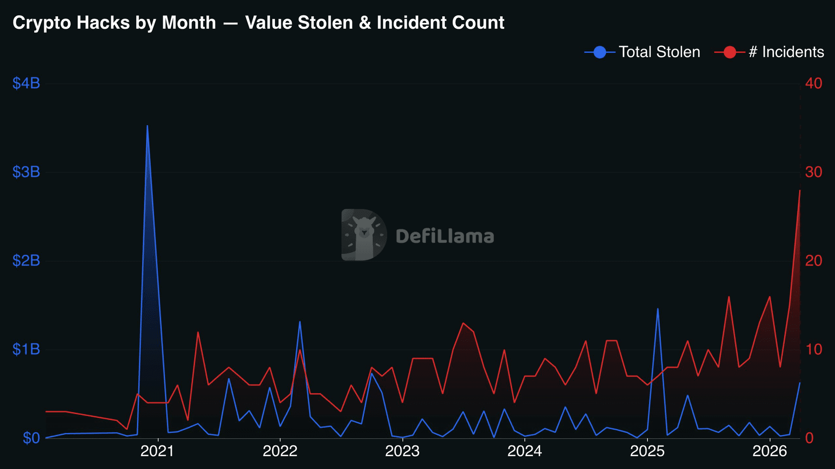This screenshot has width=835, height=469.
Task: Click the blue $3.5B peak near 2021
Action: click(x=147, y=126)
